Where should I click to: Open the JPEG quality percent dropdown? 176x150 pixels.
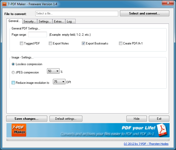[53, 71]
